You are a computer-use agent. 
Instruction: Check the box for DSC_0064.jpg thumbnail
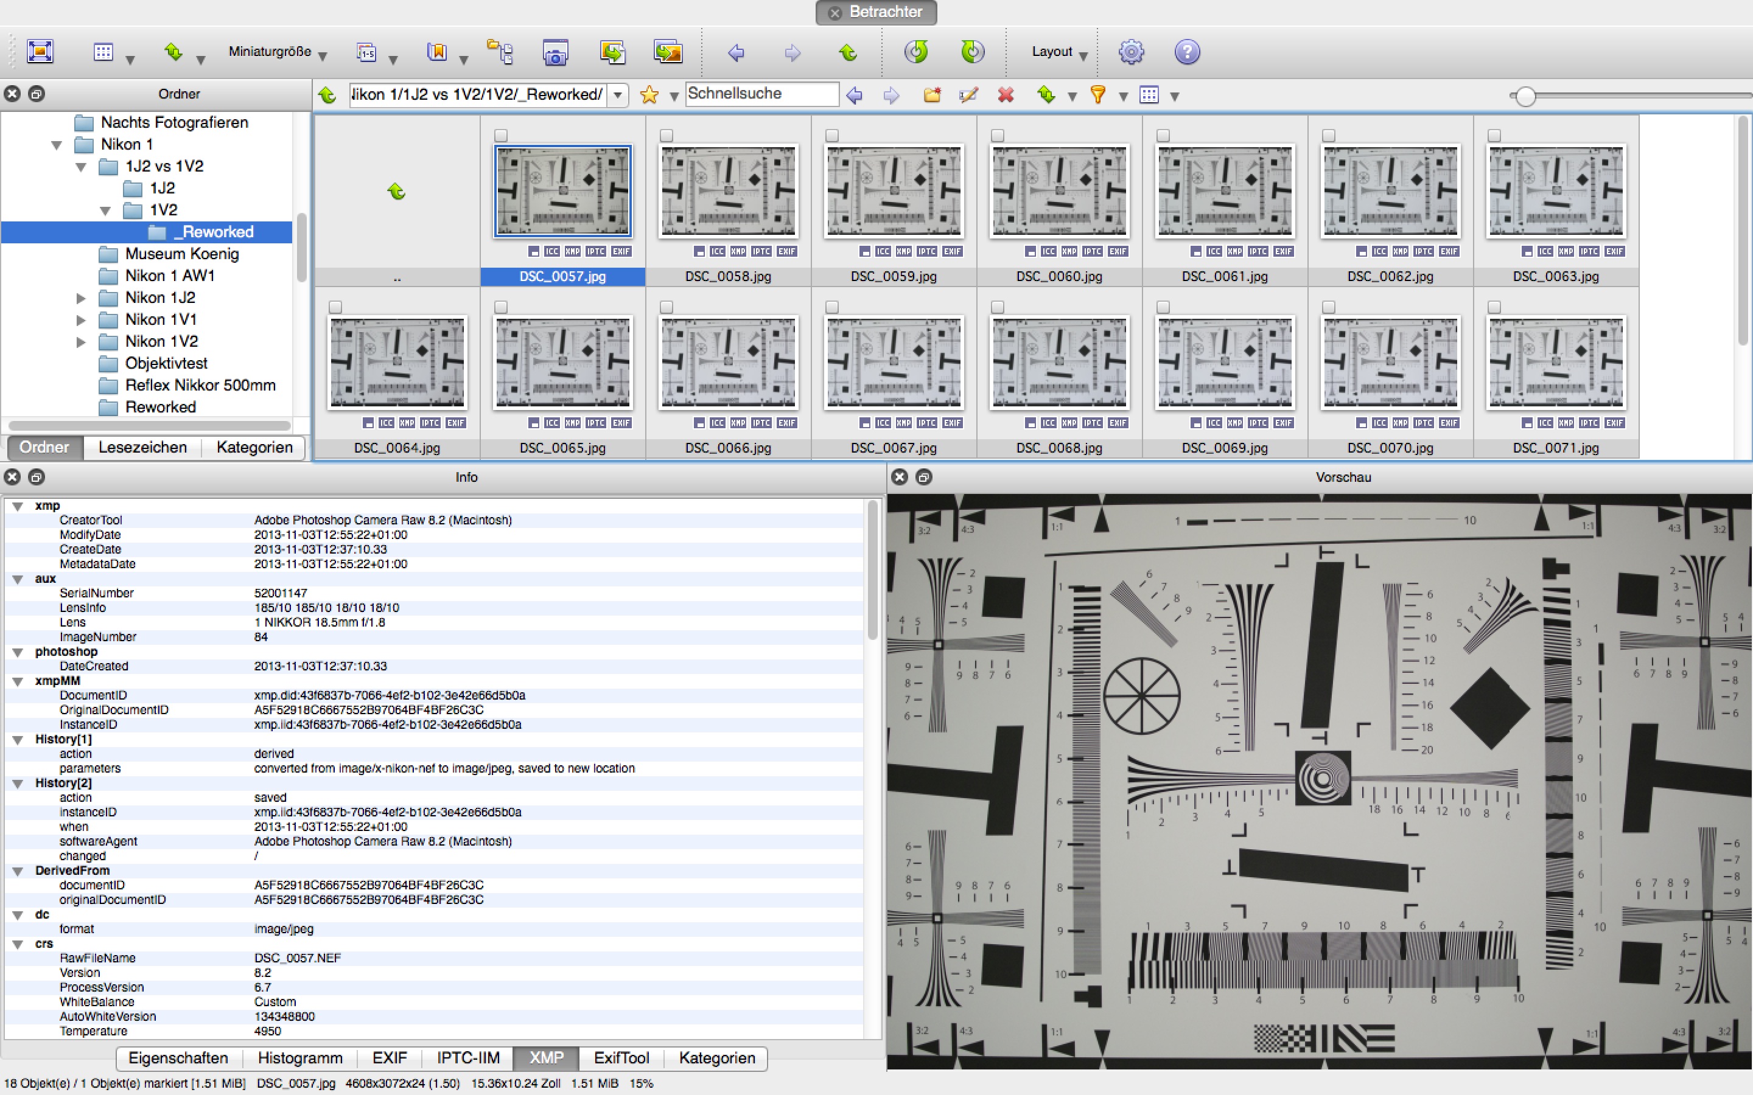[x=335, y=307]
